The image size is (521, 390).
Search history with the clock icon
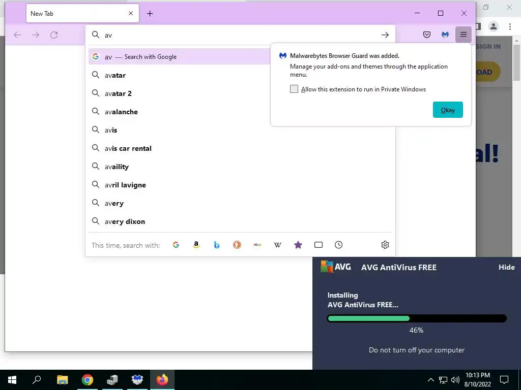338,245
